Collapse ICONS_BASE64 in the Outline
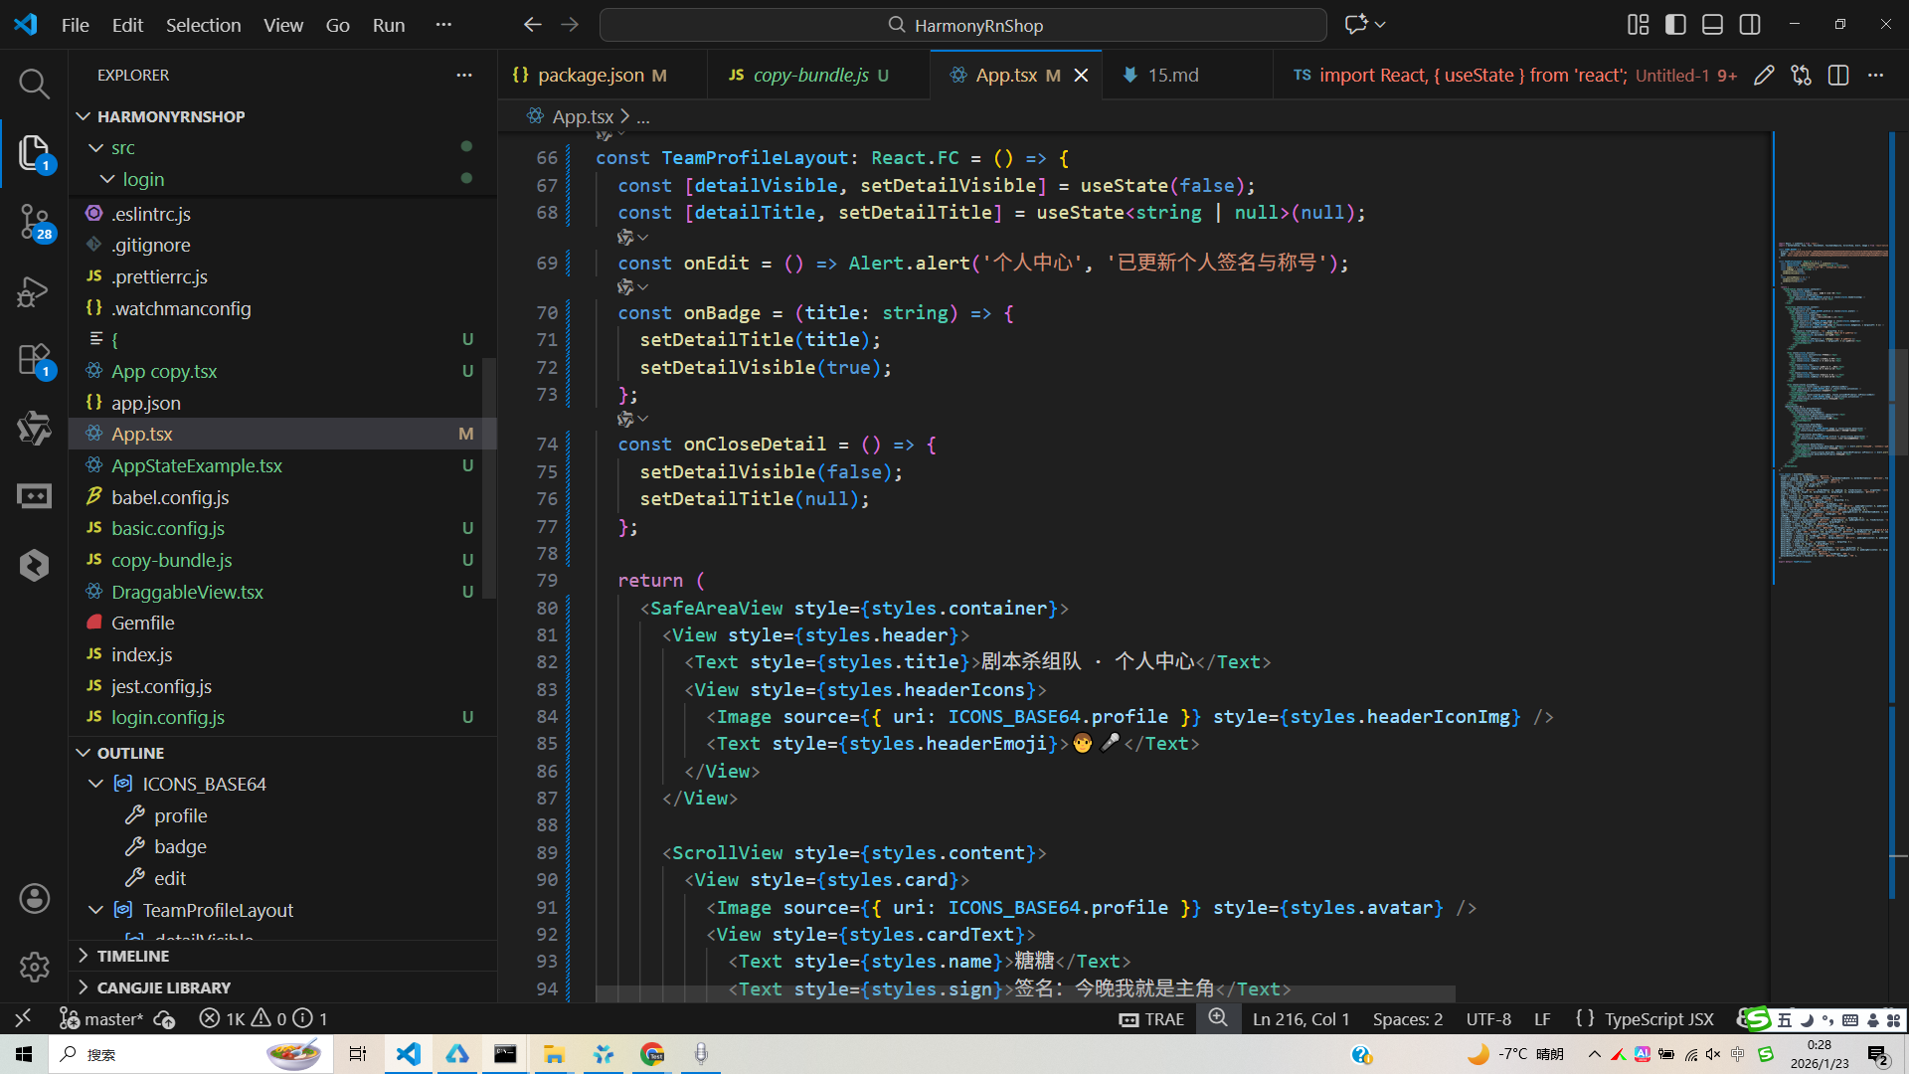The image size is (1909, 1074). point(96,784)
